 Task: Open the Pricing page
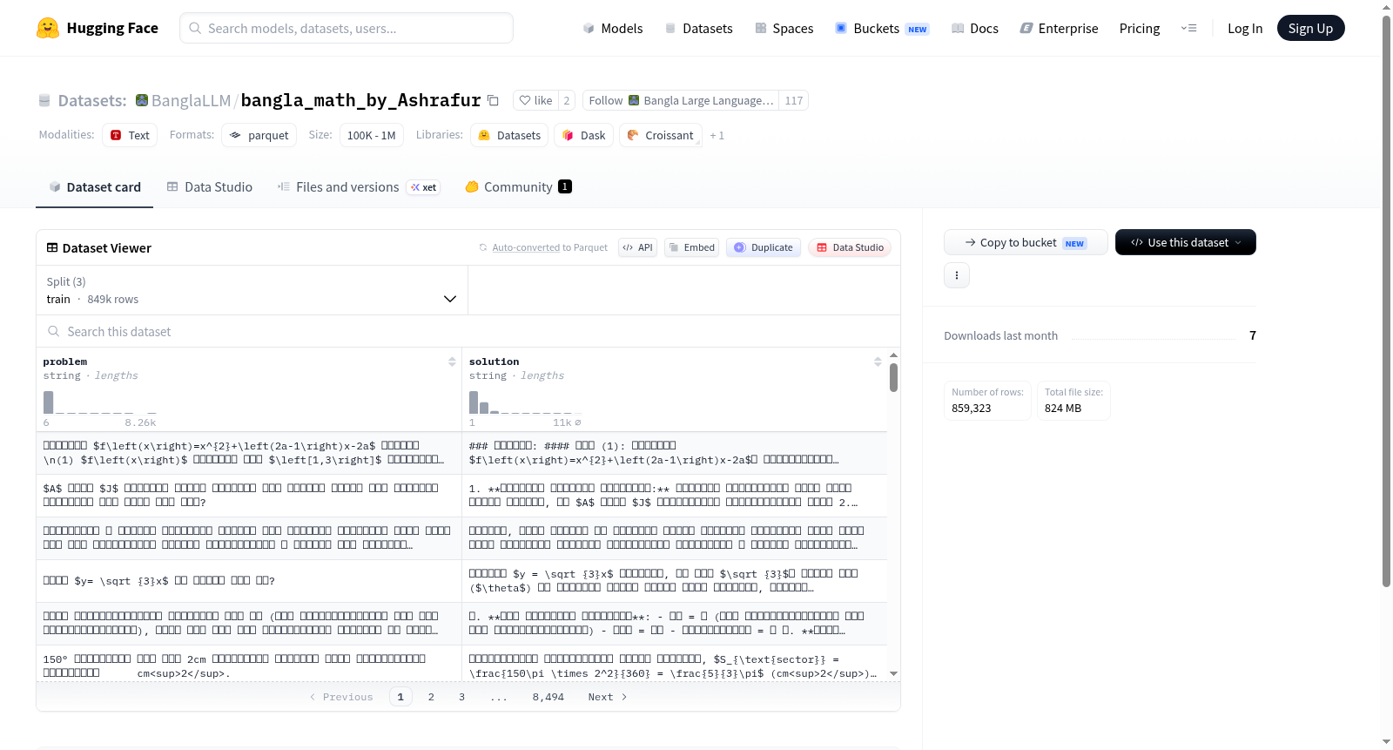[1140, 28]
